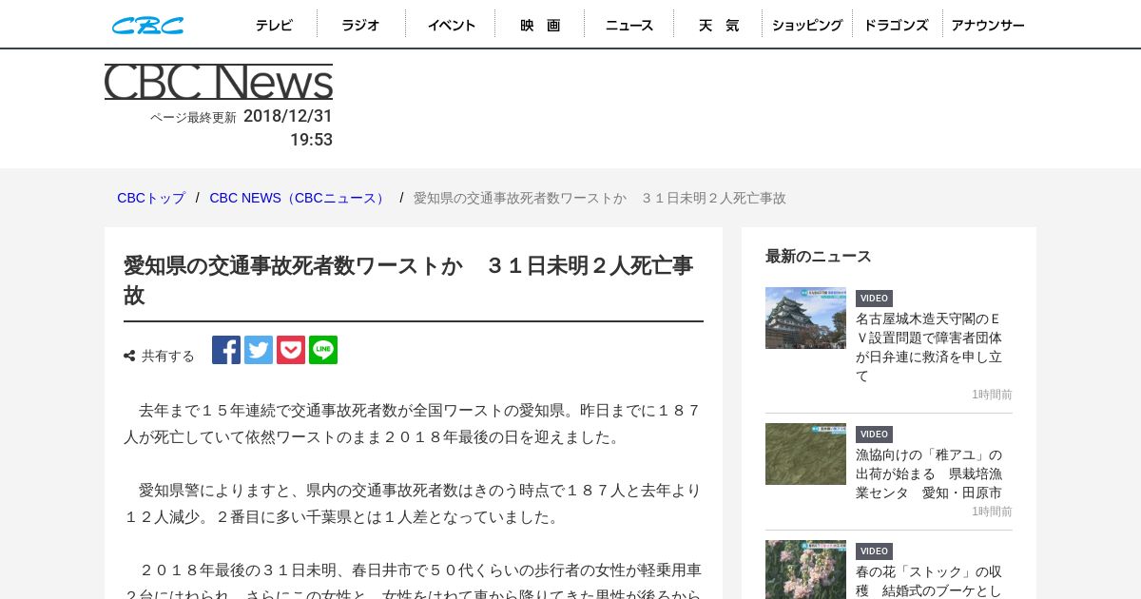Go to CBCトップ breadcrumb link
The width and height of the screenshot is (1141, 599).
coord(151,198)
